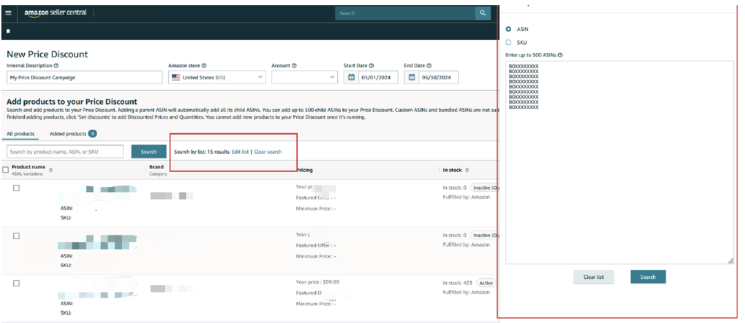Tick the checkbox for the $99.99 product
The height and width of the screenshot is (323, 745).
coord(16,283)
